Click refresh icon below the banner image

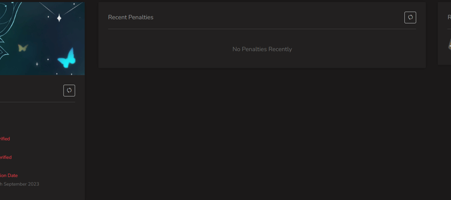[x=69, y=90]
